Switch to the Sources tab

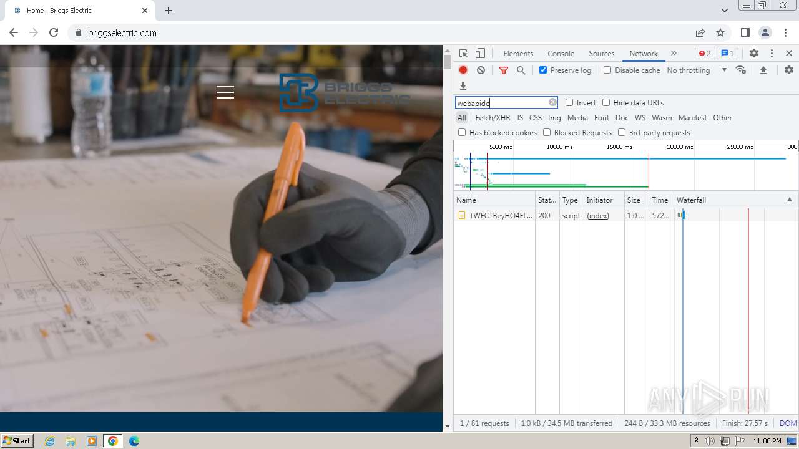[602, 54]
